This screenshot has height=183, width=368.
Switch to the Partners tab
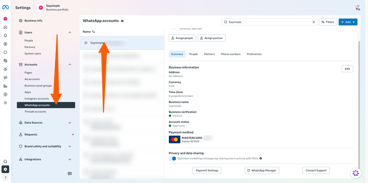(209, 54)
